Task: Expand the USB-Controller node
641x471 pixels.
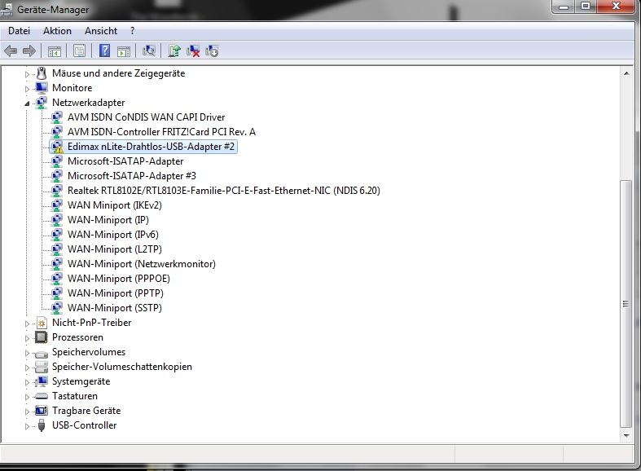Action: coord(27,426)
